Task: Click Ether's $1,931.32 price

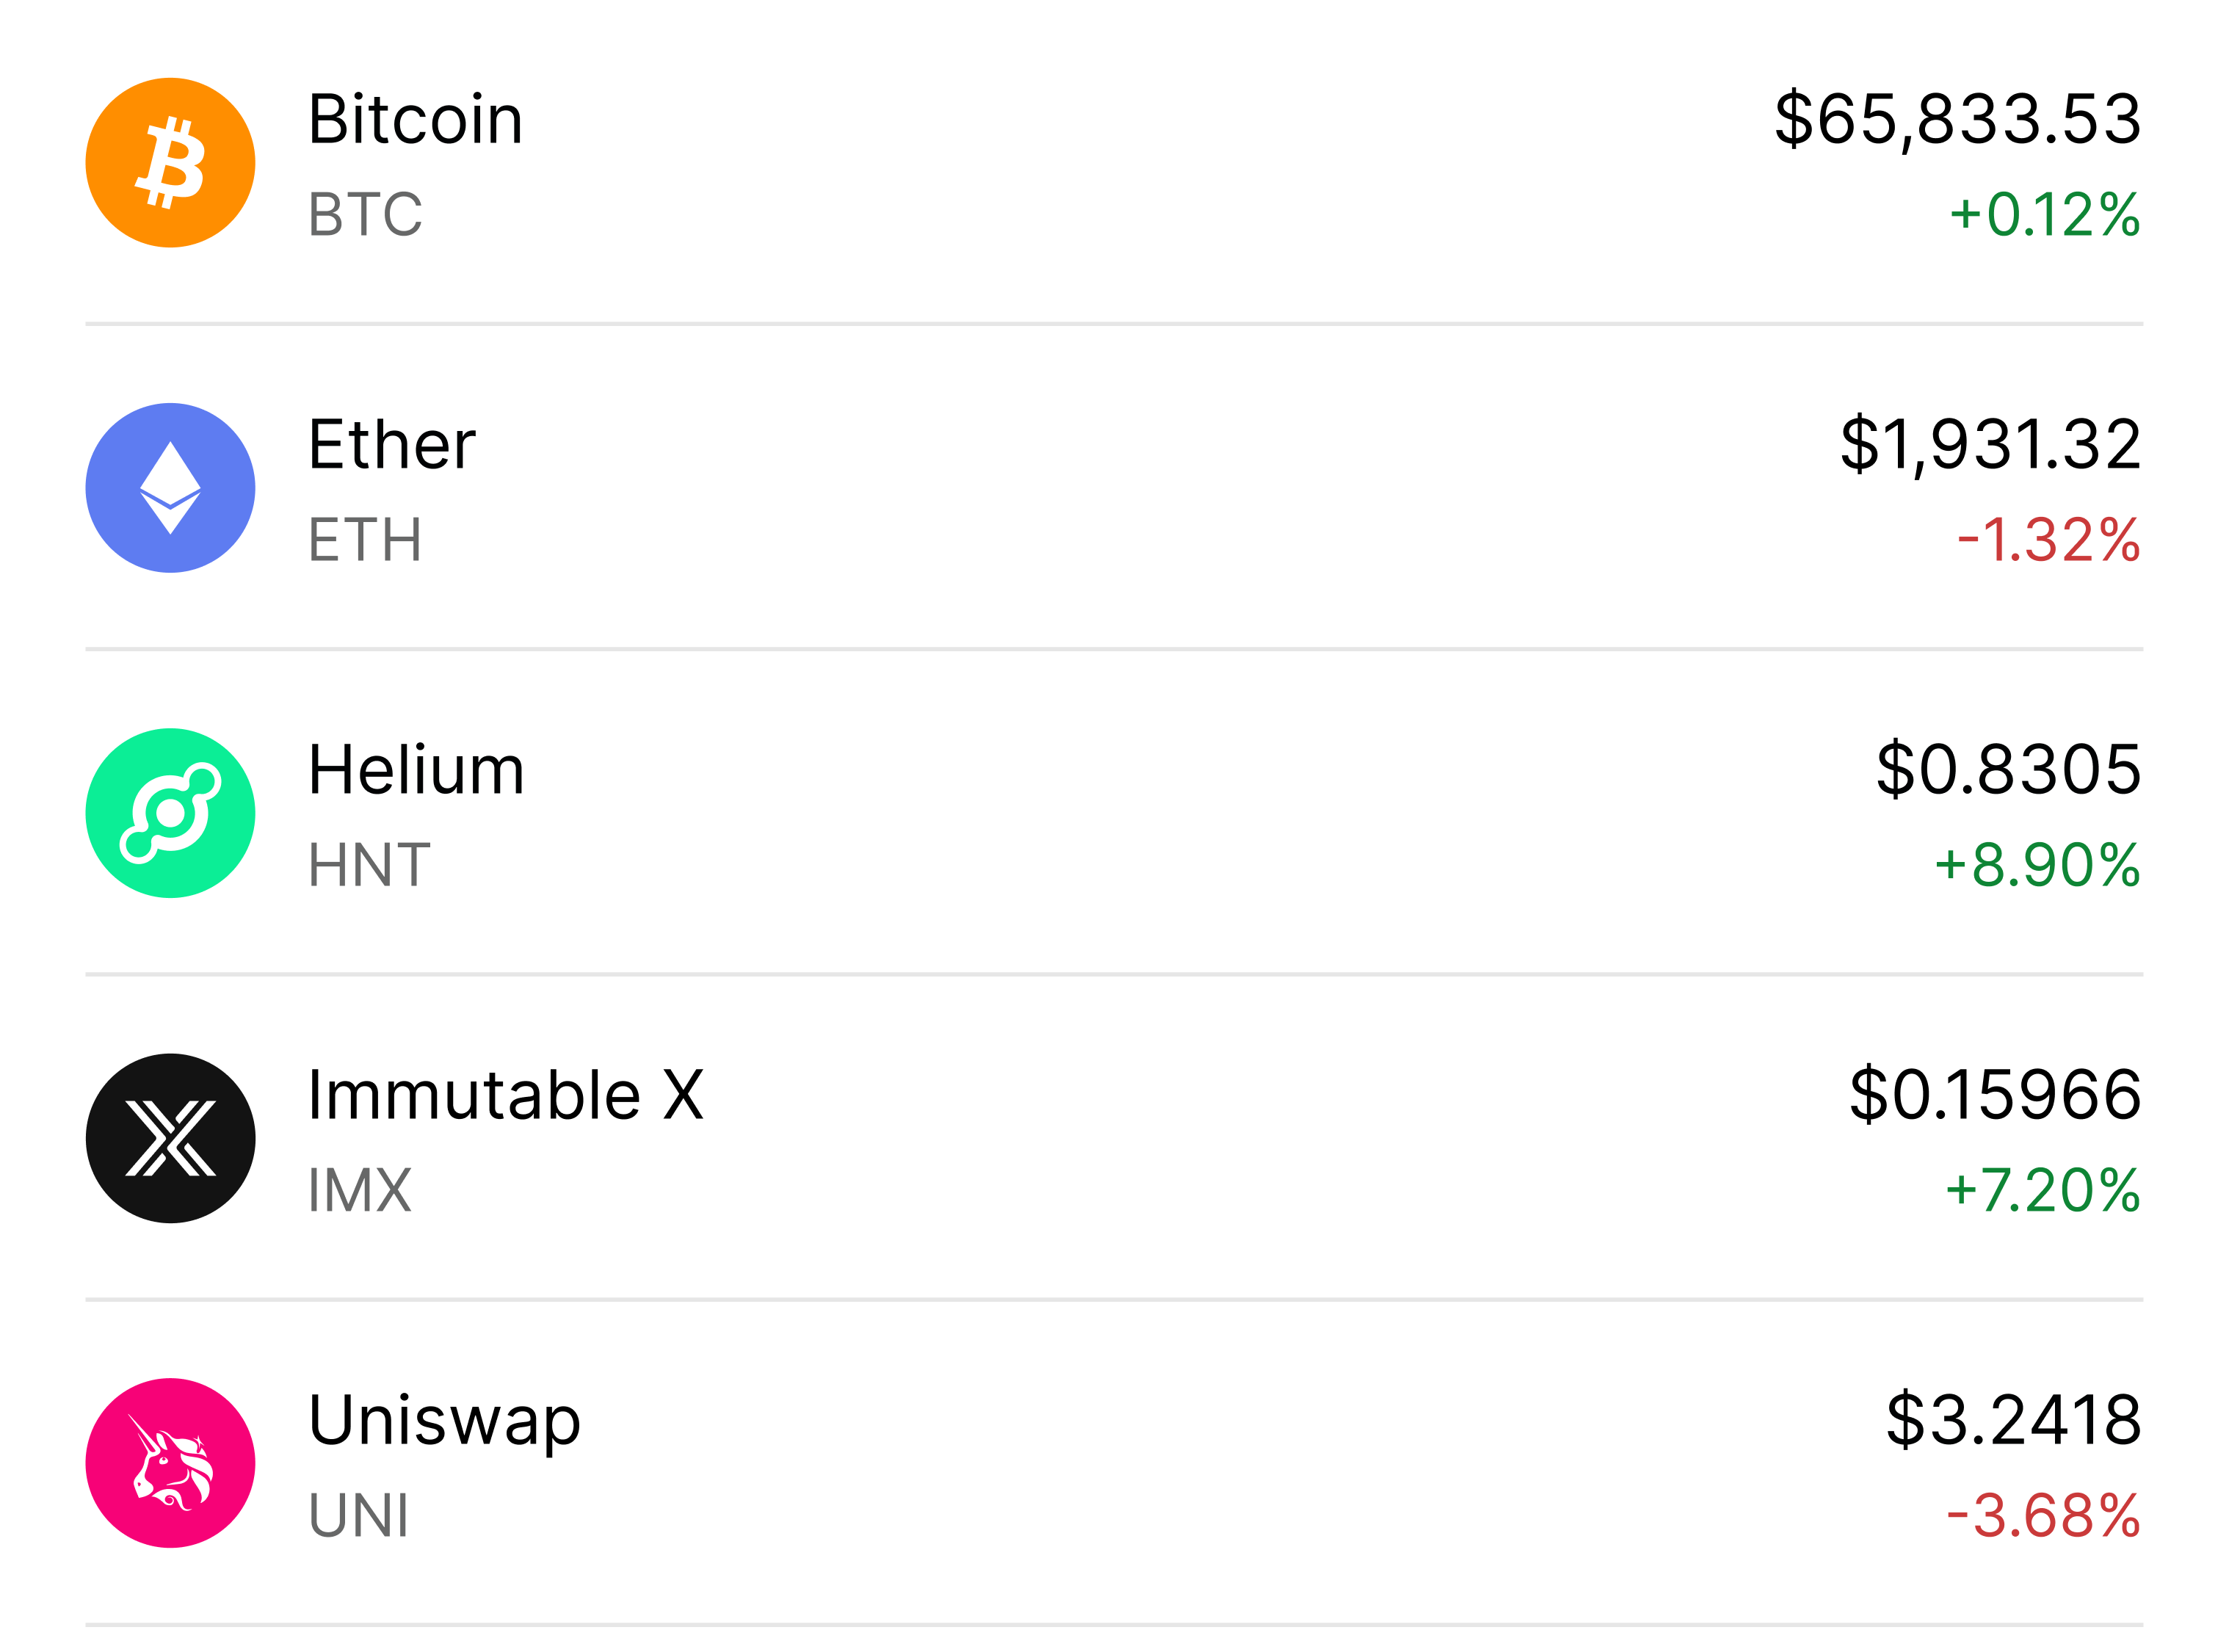Action: pyautogui.click(x=1990, y=445)
